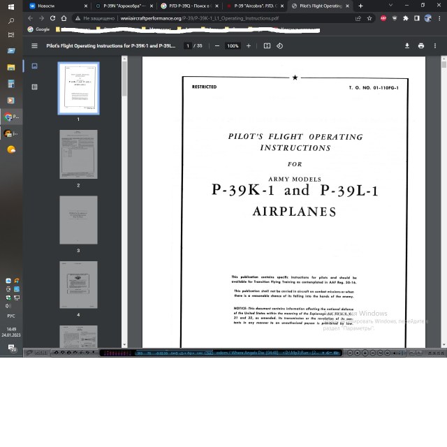Viewport: 447px width, 447px height.
Task: Click the zoom in plus button
Action: click(x=249, y=46)
